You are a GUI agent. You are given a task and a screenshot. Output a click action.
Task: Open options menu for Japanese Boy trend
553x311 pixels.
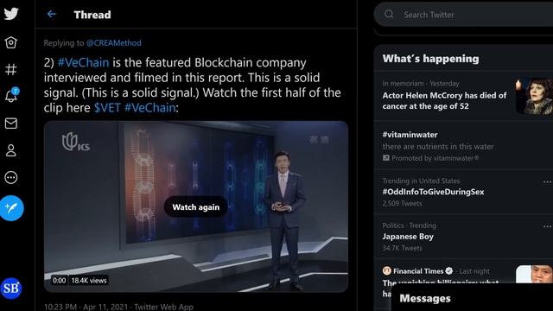pos(547,226)
